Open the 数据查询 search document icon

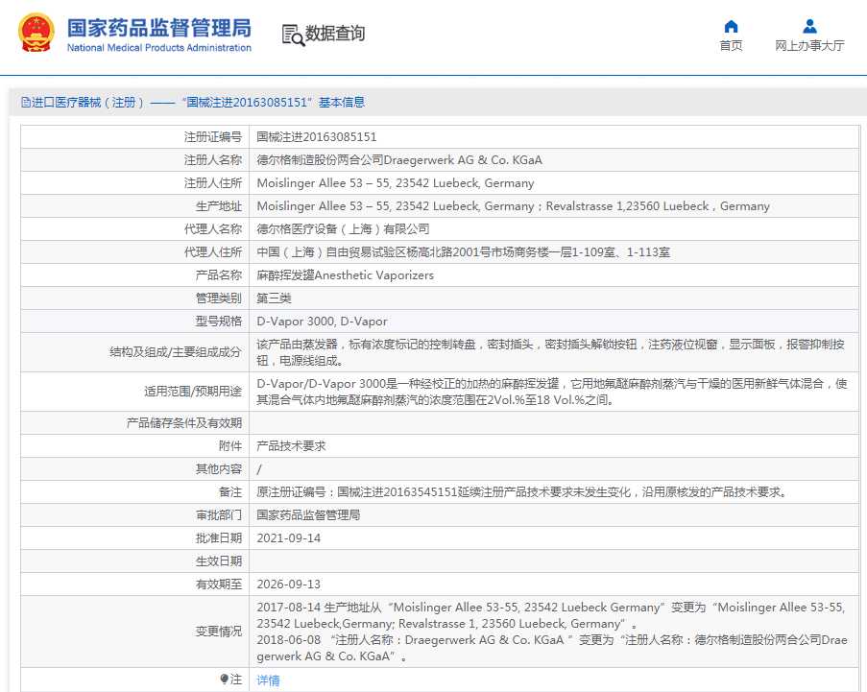point(293,35)
